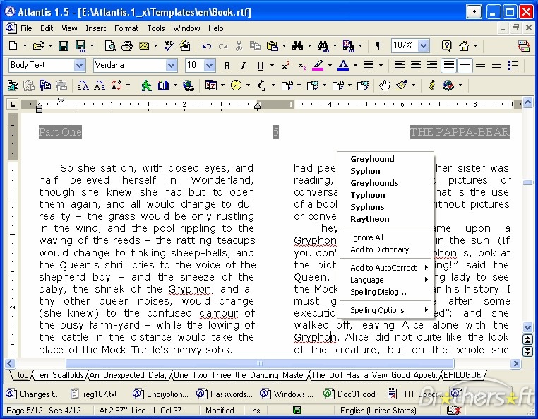Switch to An_Unexpected_Delay section tab
Viewport: 538px width, 419px height.
coord(128,375)
